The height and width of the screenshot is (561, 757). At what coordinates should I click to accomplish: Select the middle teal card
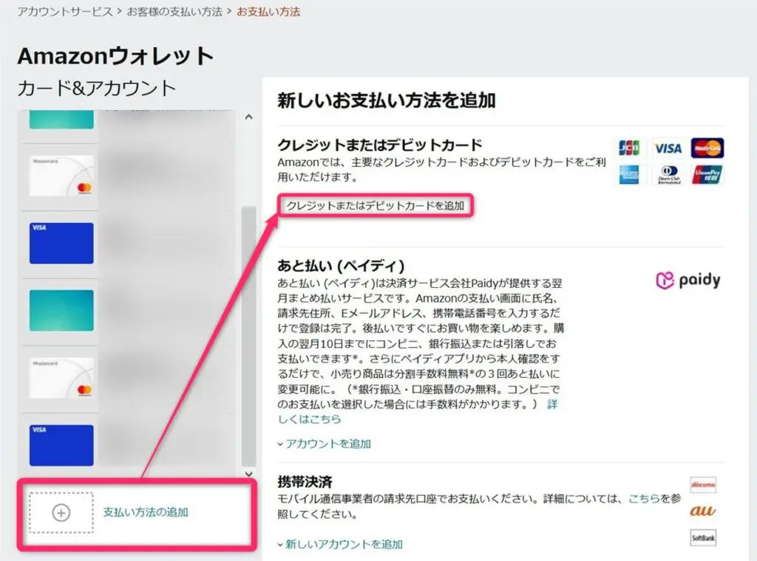(x=61, y=310)
